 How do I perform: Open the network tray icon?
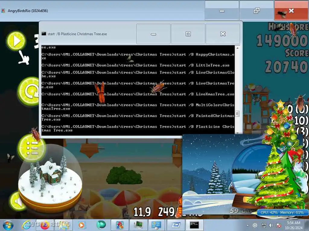click(x=264, y=225)
